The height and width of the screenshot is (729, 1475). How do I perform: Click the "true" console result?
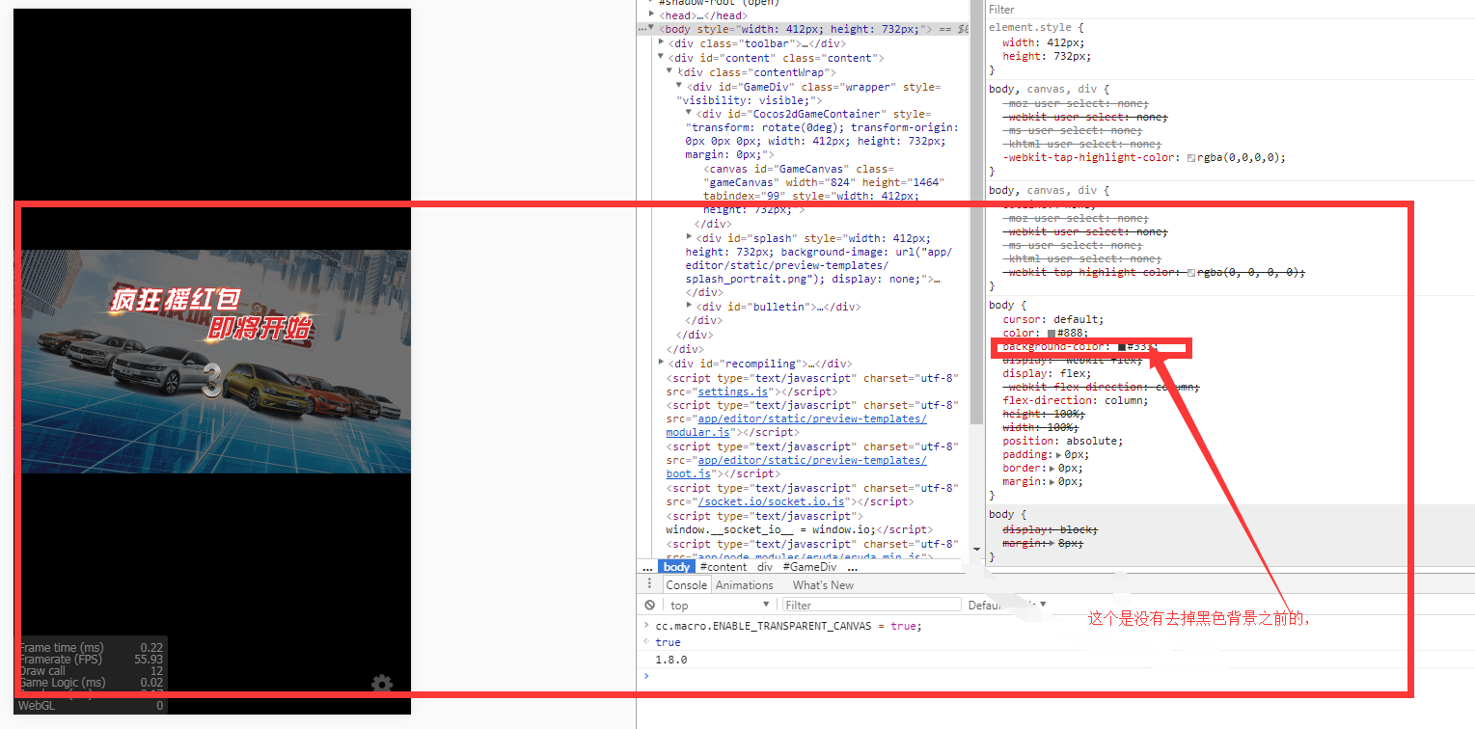pos(668,642)
